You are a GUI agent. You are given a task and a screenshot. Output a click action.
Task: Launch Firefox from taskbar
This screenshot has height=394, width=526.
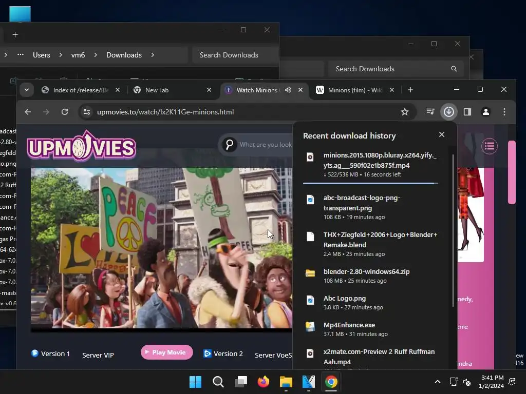click(264, 382)
